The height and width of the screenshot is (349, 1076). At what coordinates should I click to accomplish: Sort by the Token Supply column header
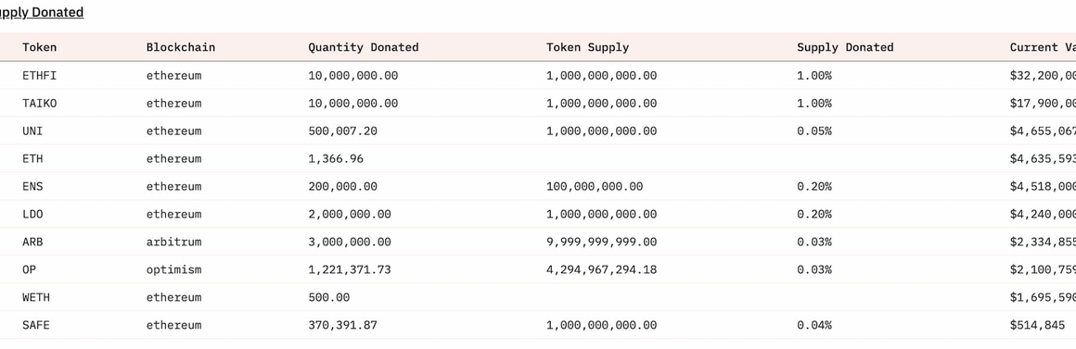587,48
